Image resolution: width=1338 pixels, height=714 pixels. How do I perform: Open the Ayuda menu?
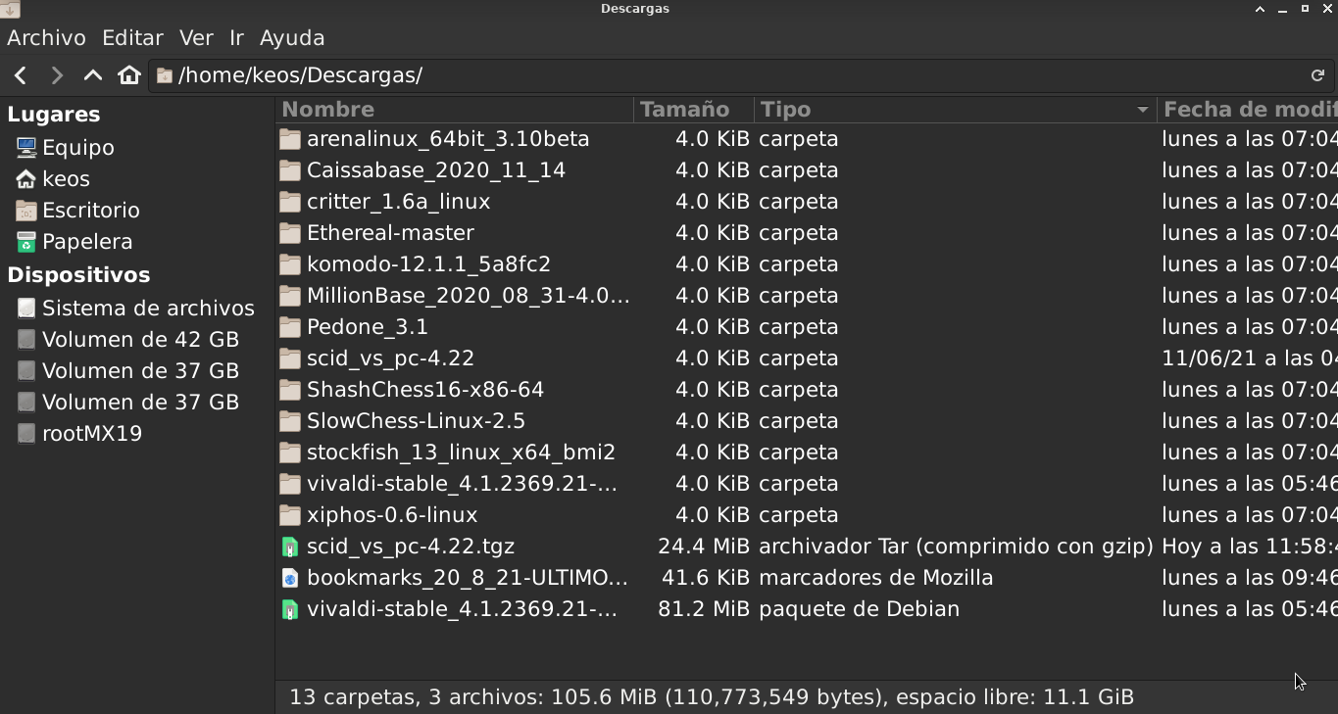(x=292, y=38)
